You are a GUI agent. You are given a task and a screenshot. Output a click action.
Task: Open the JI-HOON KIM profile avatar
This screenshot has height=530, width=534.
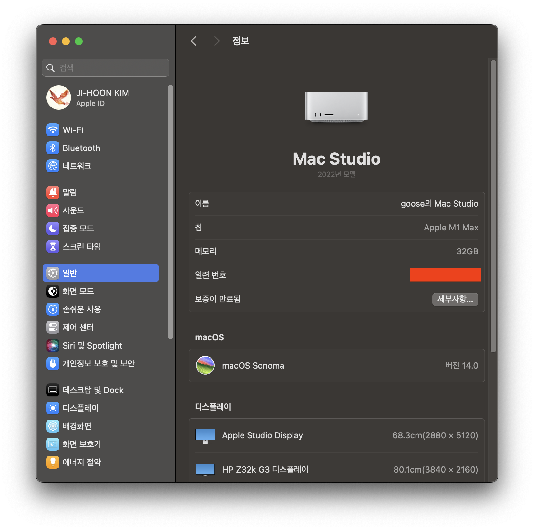(x=59, y=97)
